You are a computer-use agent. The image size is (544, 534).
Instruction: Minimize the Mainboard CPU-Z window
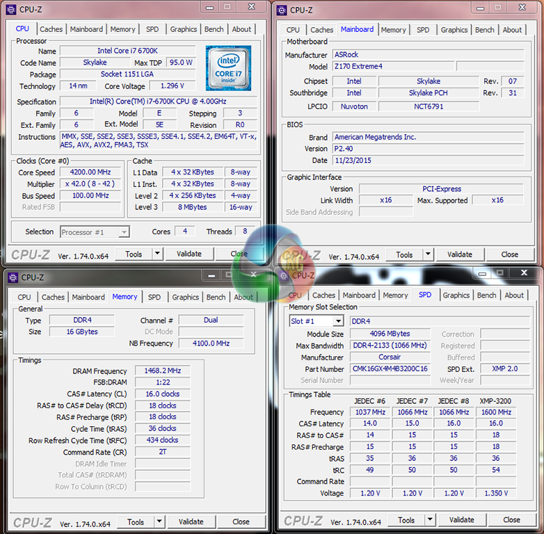coord(480,8)
